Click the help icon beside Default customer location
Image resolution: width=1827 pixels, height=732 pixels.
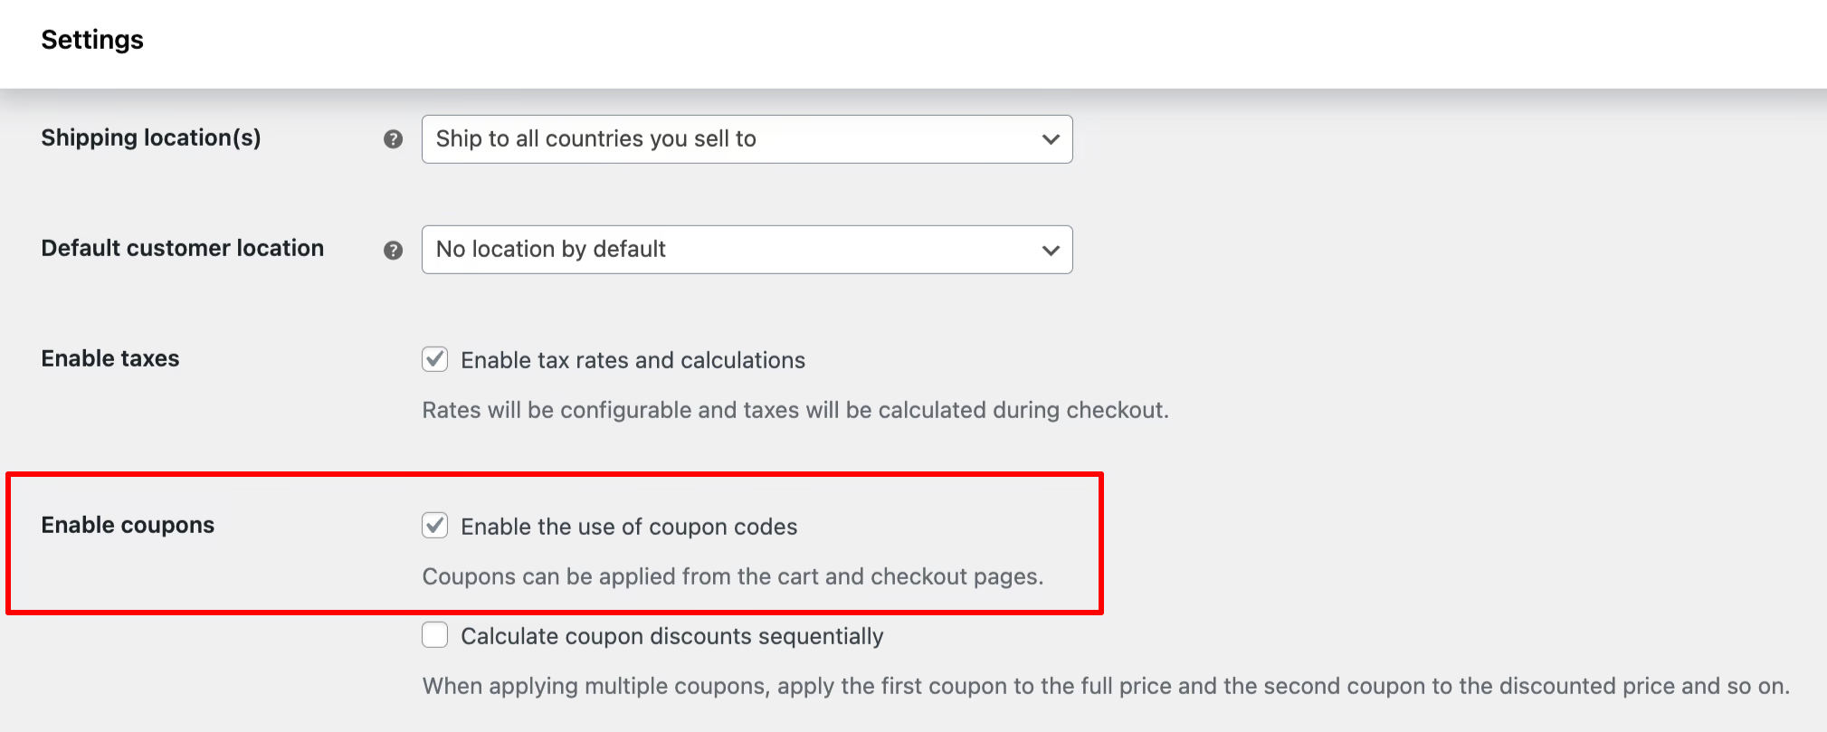pos(393,250)
